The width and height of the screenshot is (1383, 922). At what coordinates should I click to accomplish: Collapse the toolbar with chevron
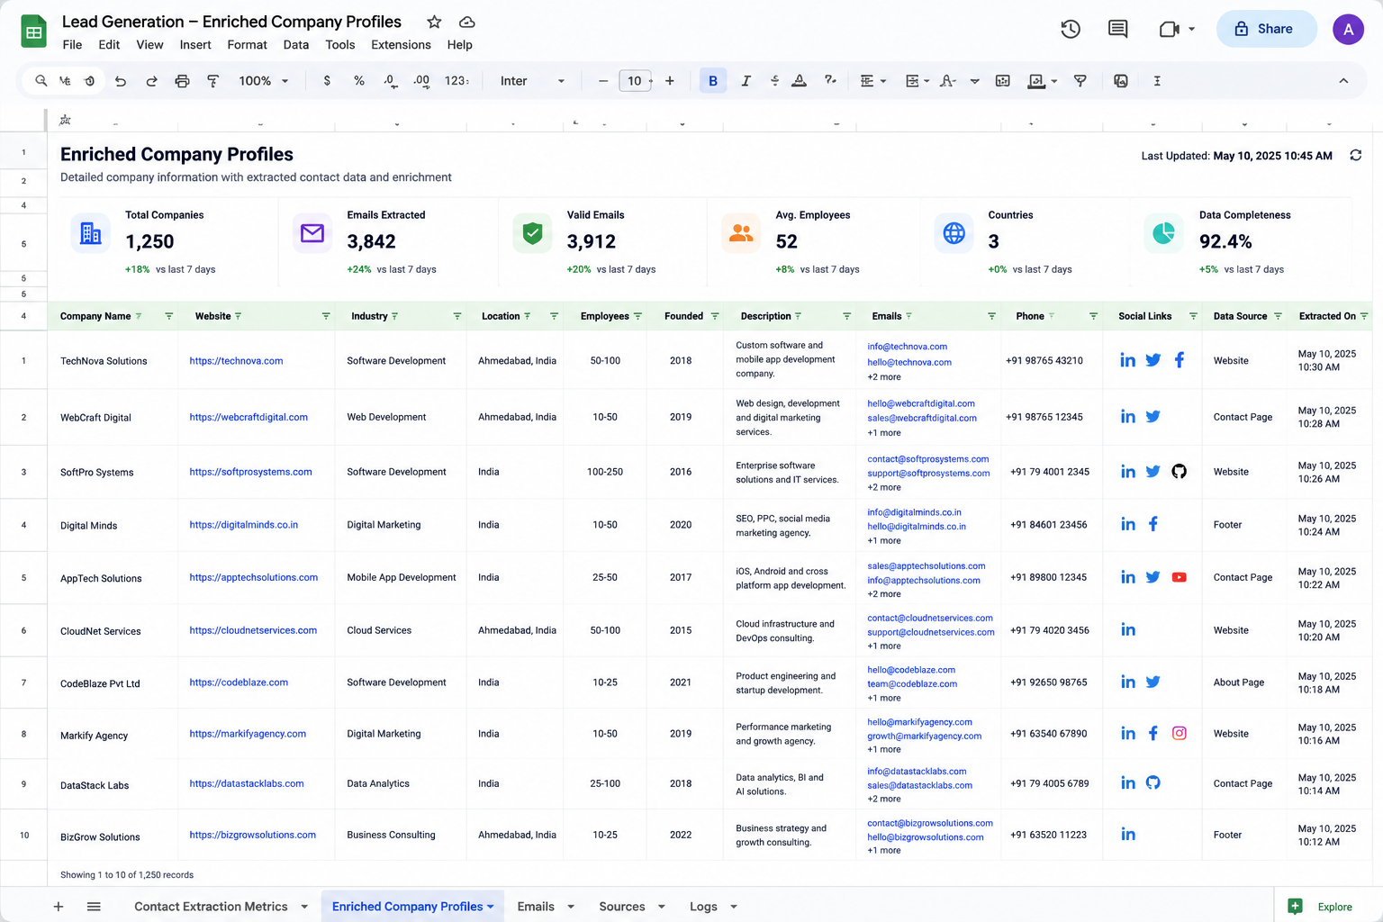coord(1343,81)
